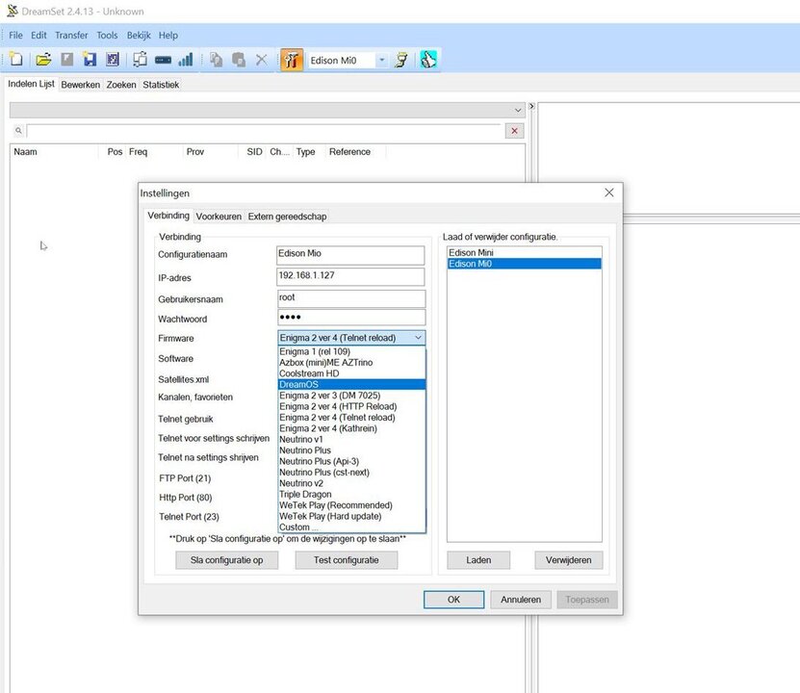Select the signal bars icon on the toolbar
This screenshot has width=800, height=693.
coord(185,59)
